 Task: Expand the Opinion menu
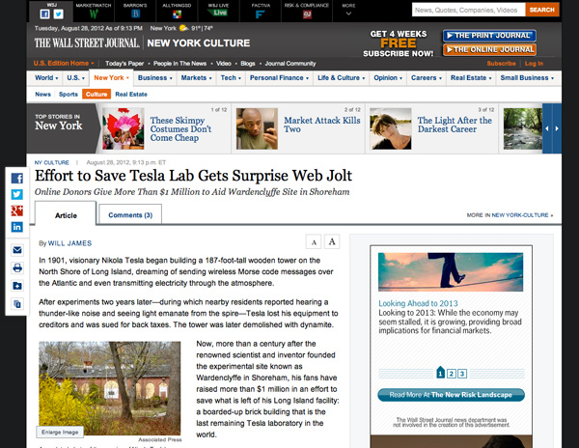tap(388, 78)
